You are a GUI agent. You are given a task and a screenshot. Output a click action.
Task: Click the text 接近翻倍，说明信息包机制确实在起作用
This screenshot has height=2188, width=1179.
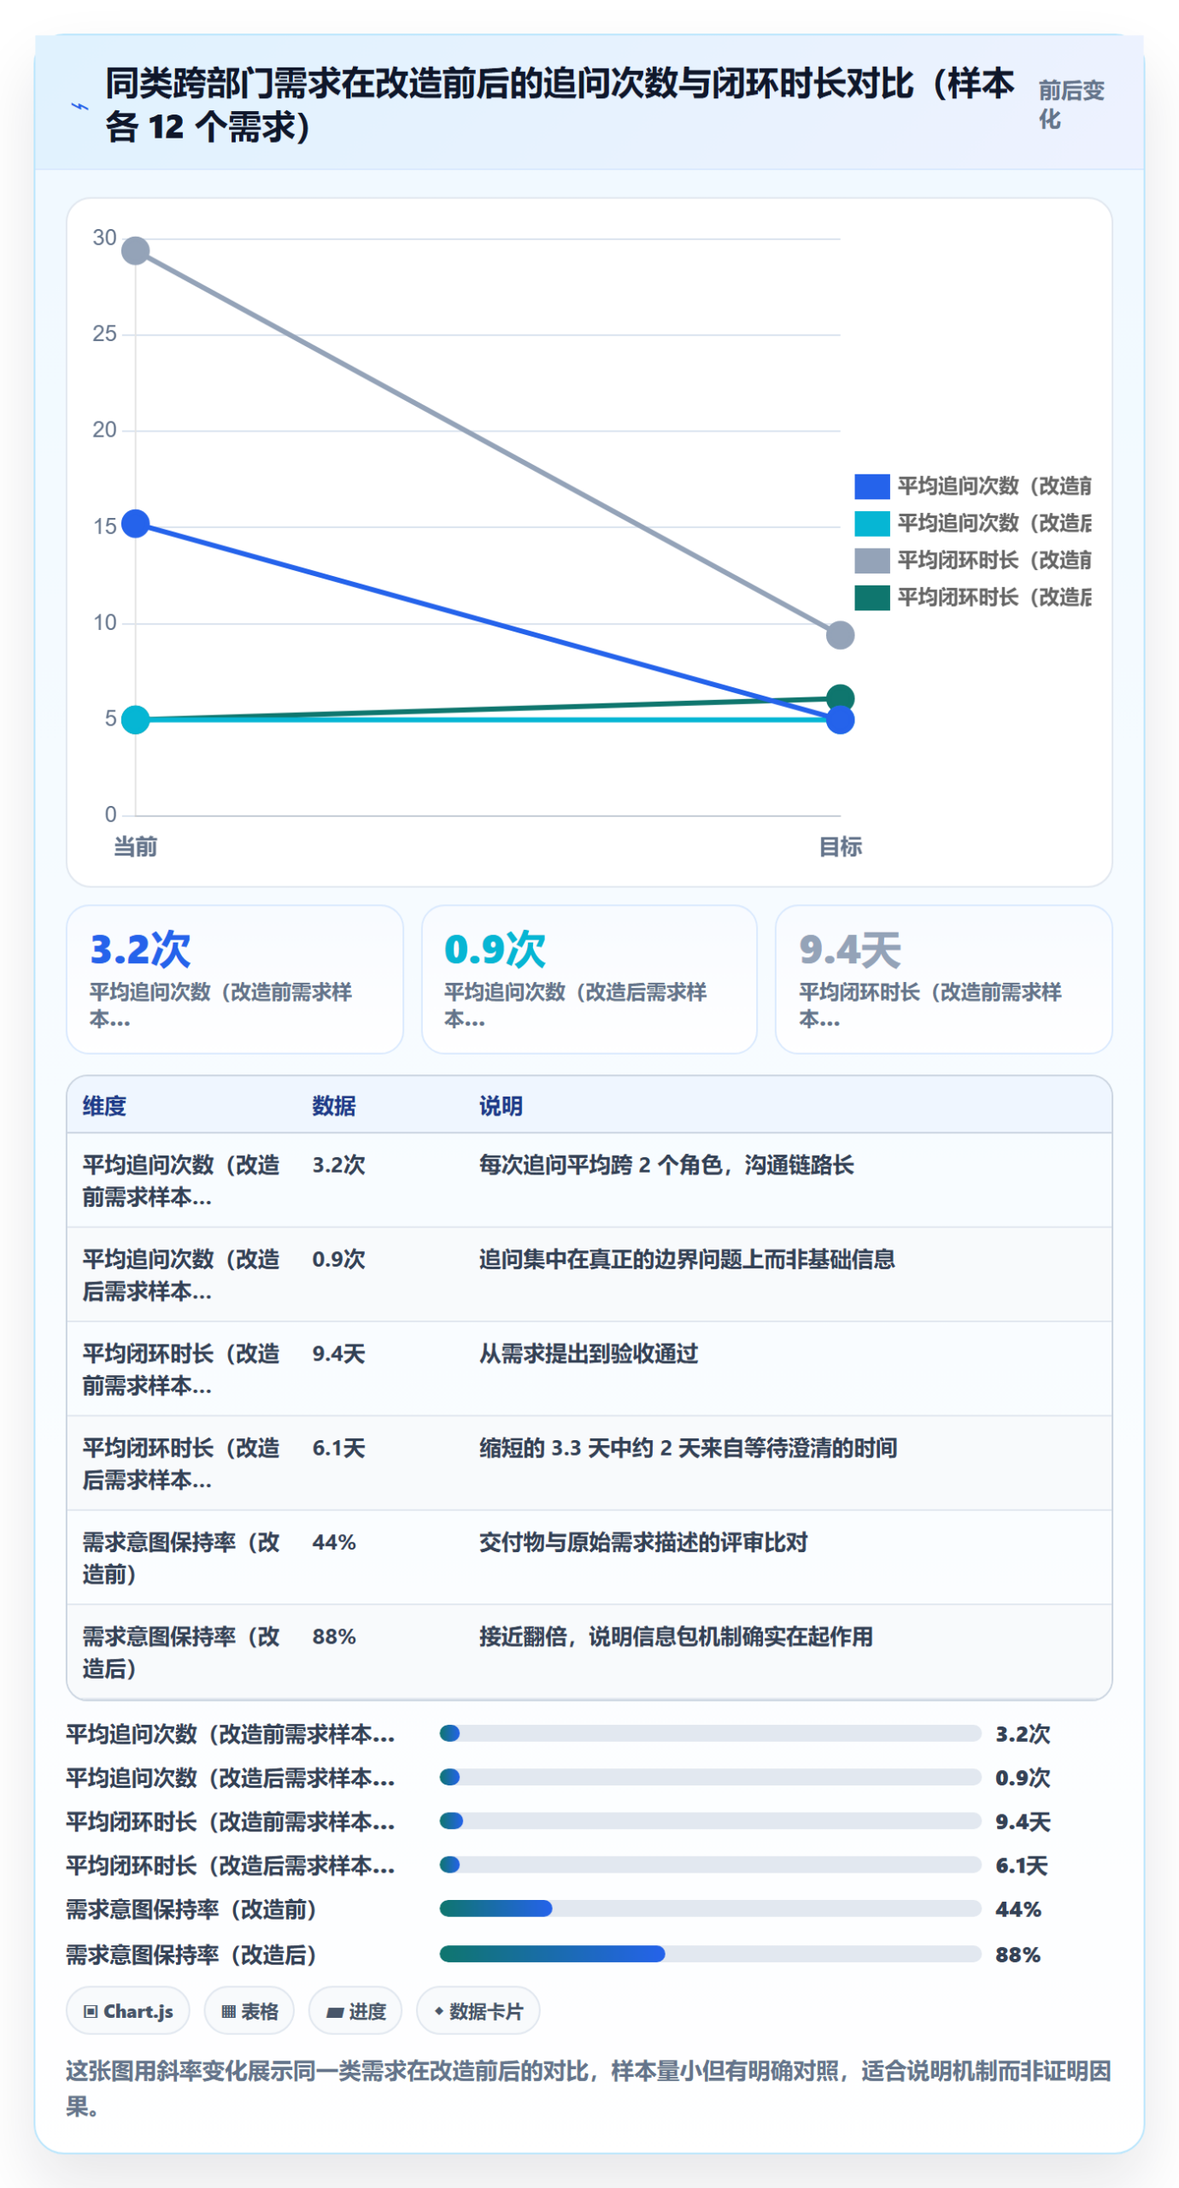(x=676, y=1637)
